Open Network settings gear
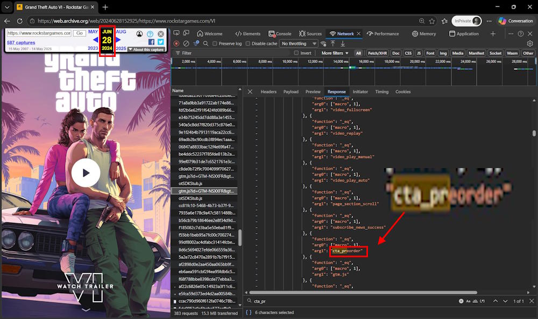This screenshot has height=319, width=538. pyautogui.click(x=530, y=44)
